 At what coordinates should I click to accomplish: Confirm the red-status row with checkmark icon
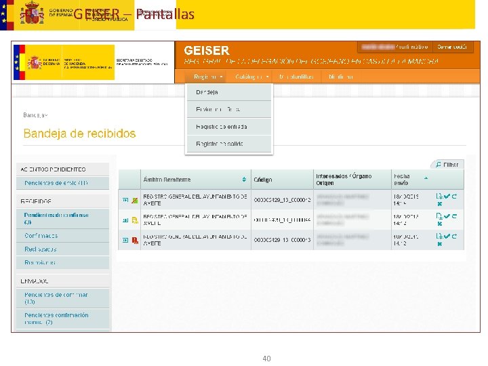coord(447,237)
